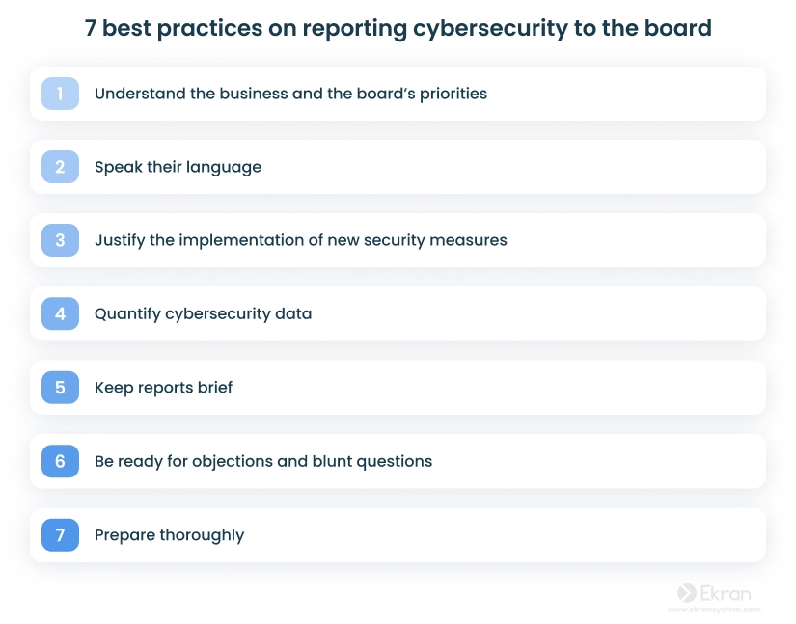Image resolution: width=796 pixels, height=624 pixels.
Task: Click the '7 best practices' heading title
Action: (398, 28)
